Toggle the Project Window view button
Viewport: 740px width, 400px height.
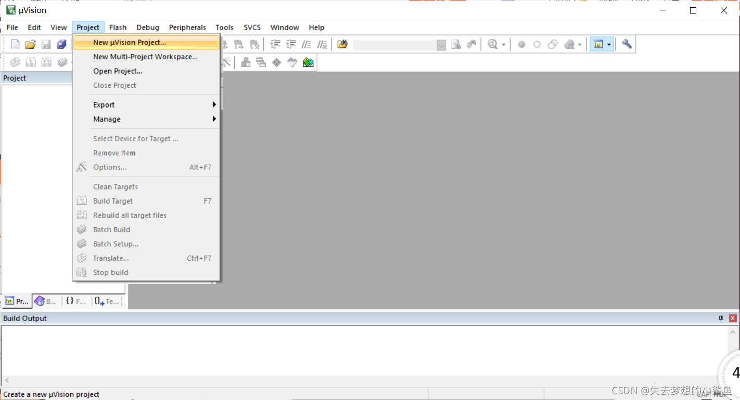[x=597, y=45]
